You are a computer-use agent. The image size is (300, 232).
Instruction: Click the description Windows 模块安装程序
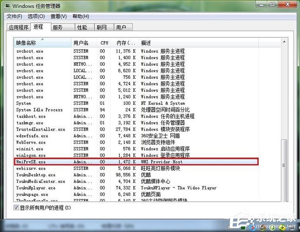pyautogui.click(x=165, y=129)
